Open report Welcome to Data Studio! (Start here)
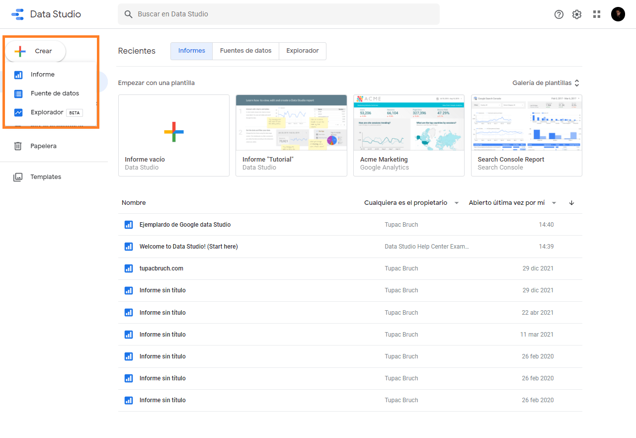Image resolution: width=636 pixels, height=438 pixels. pyautogui.click(x=189, y=247)
